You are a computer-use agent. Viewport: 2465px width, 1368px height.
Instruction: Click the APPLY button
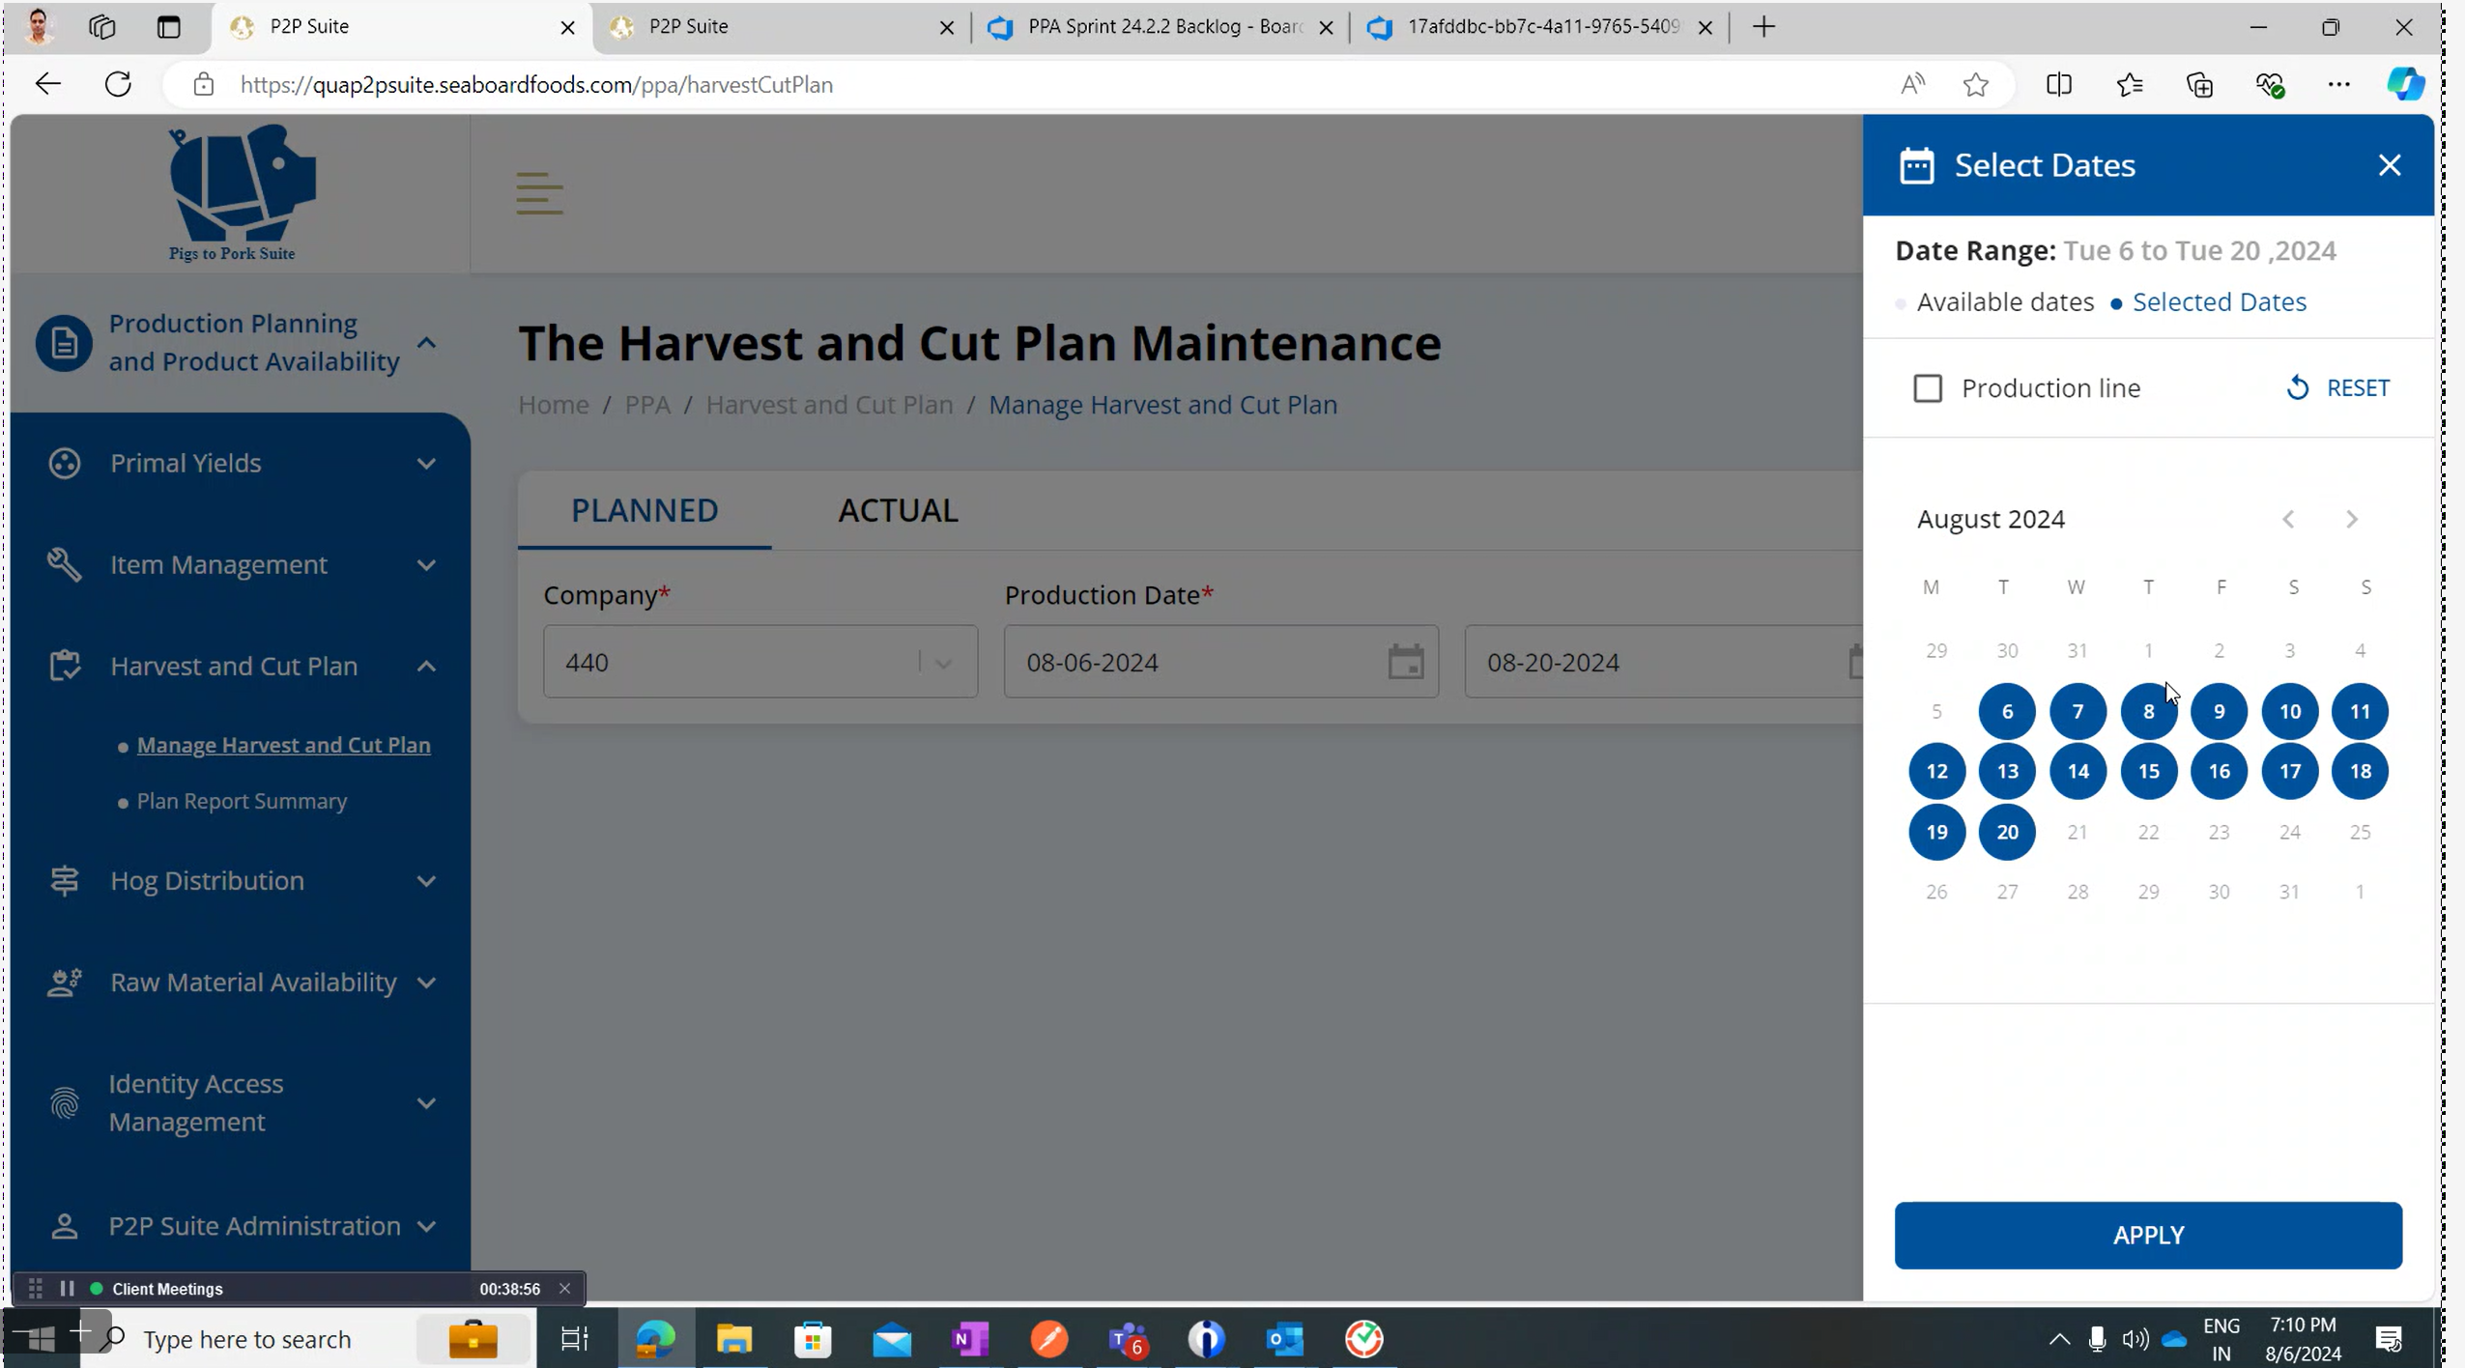click(2147, 1236)
